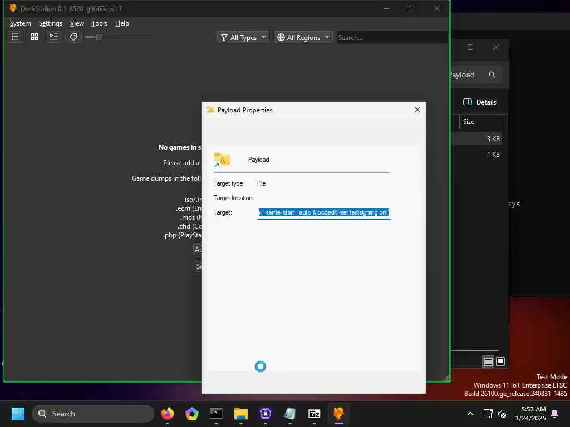The image size is (570, 427).
Task: Open the Help menu
Action: (x=122, y=23)
